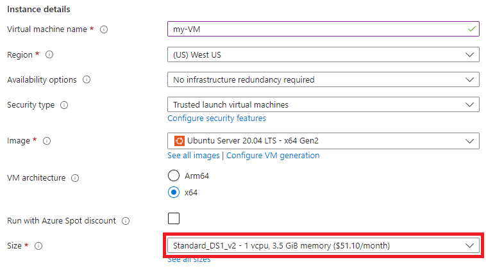Click the Image field info icon

point(47,141)
